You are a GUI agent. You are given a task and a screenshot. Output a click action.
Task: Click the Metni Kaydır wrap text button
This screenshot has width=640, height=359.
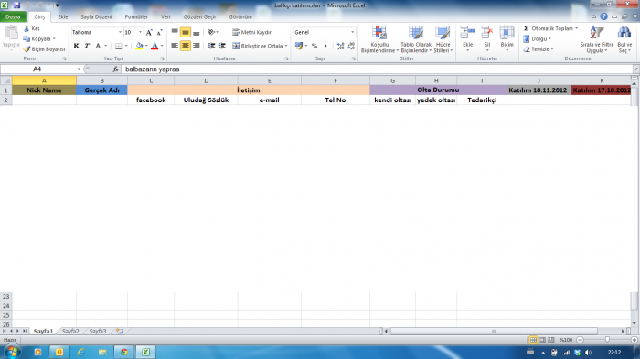[251, 32]
